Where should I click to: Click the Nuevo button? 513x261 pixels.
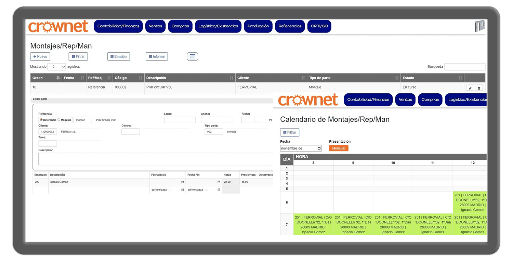pyautogui.click(x=40, y=57)
